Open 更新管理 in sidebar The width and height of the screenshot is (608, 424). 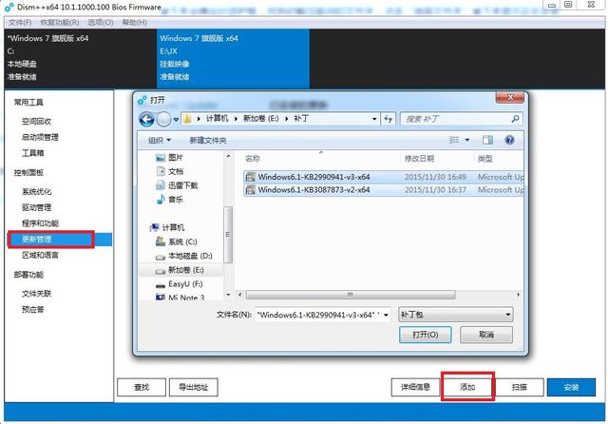tap(60, 240)
